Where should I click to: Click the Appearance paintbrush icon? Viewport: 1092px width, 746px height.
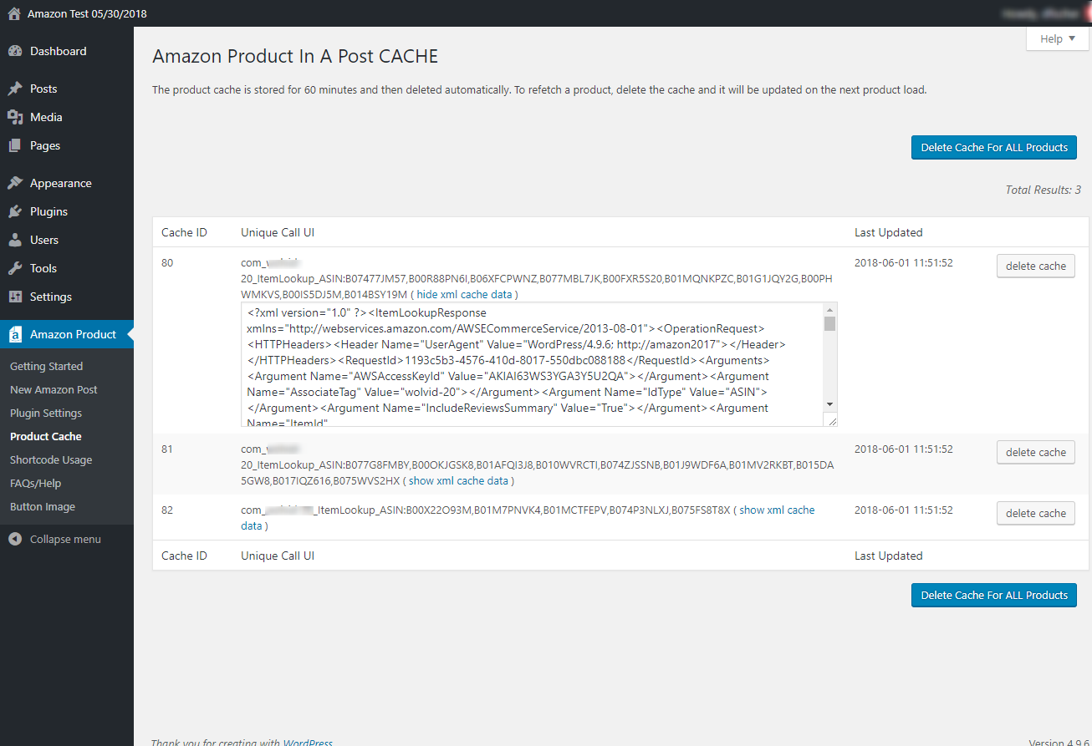click(15, 183)
